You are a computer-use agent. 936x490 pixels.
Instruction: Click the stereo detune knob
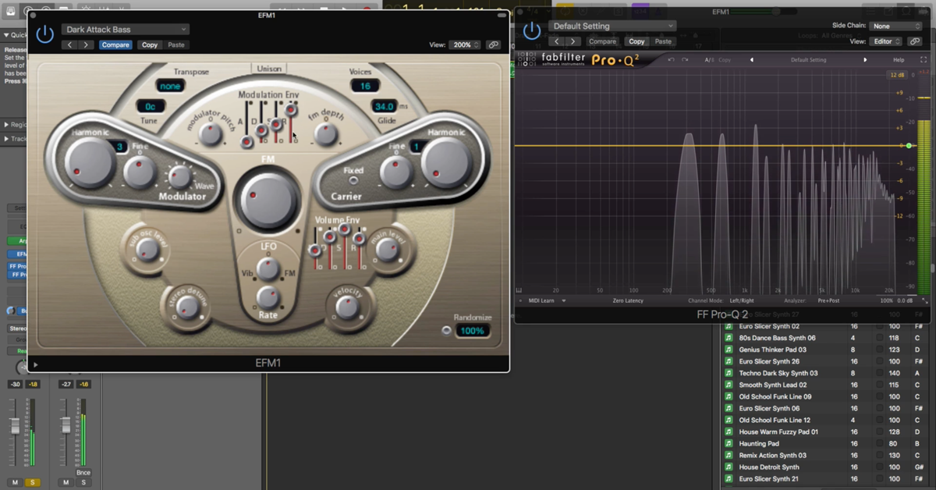[188, 307]
